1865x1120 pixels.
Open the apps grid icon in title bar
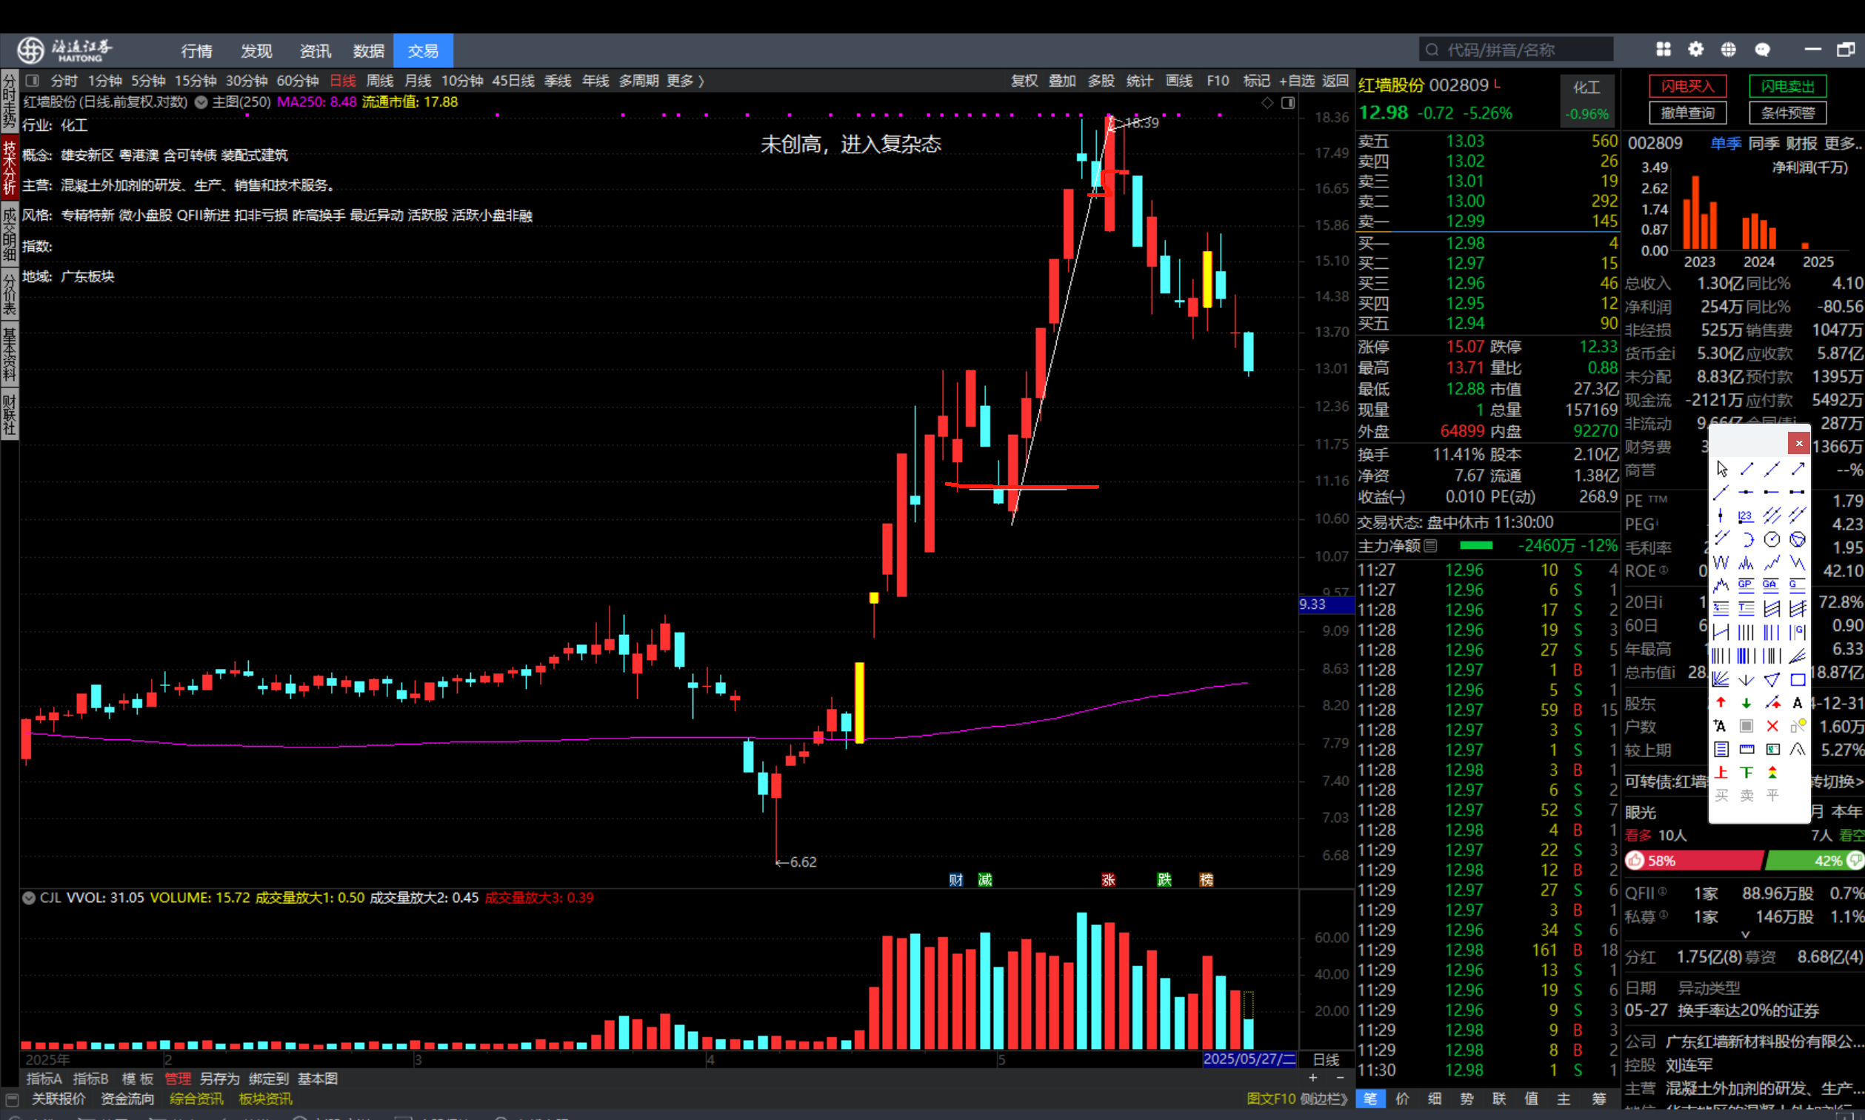pos(1663,49)
